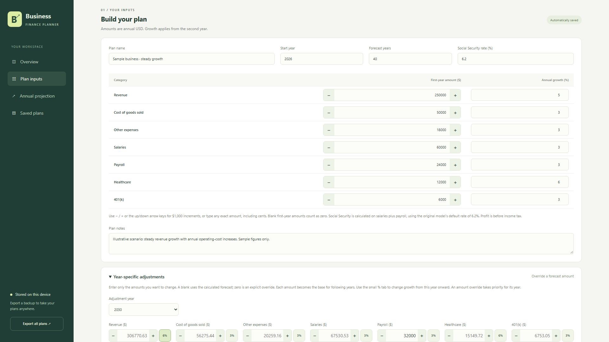This screenshot has width=609, height=342.
Task: Edit the Forecast years field
Action: [410, 59]
